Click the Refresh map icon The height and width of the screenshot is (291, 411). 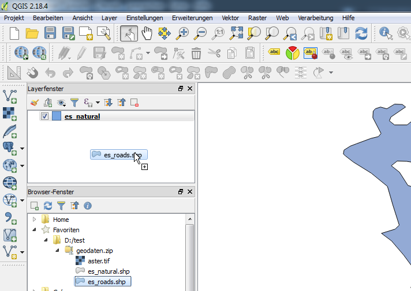[x=361, y=33]
